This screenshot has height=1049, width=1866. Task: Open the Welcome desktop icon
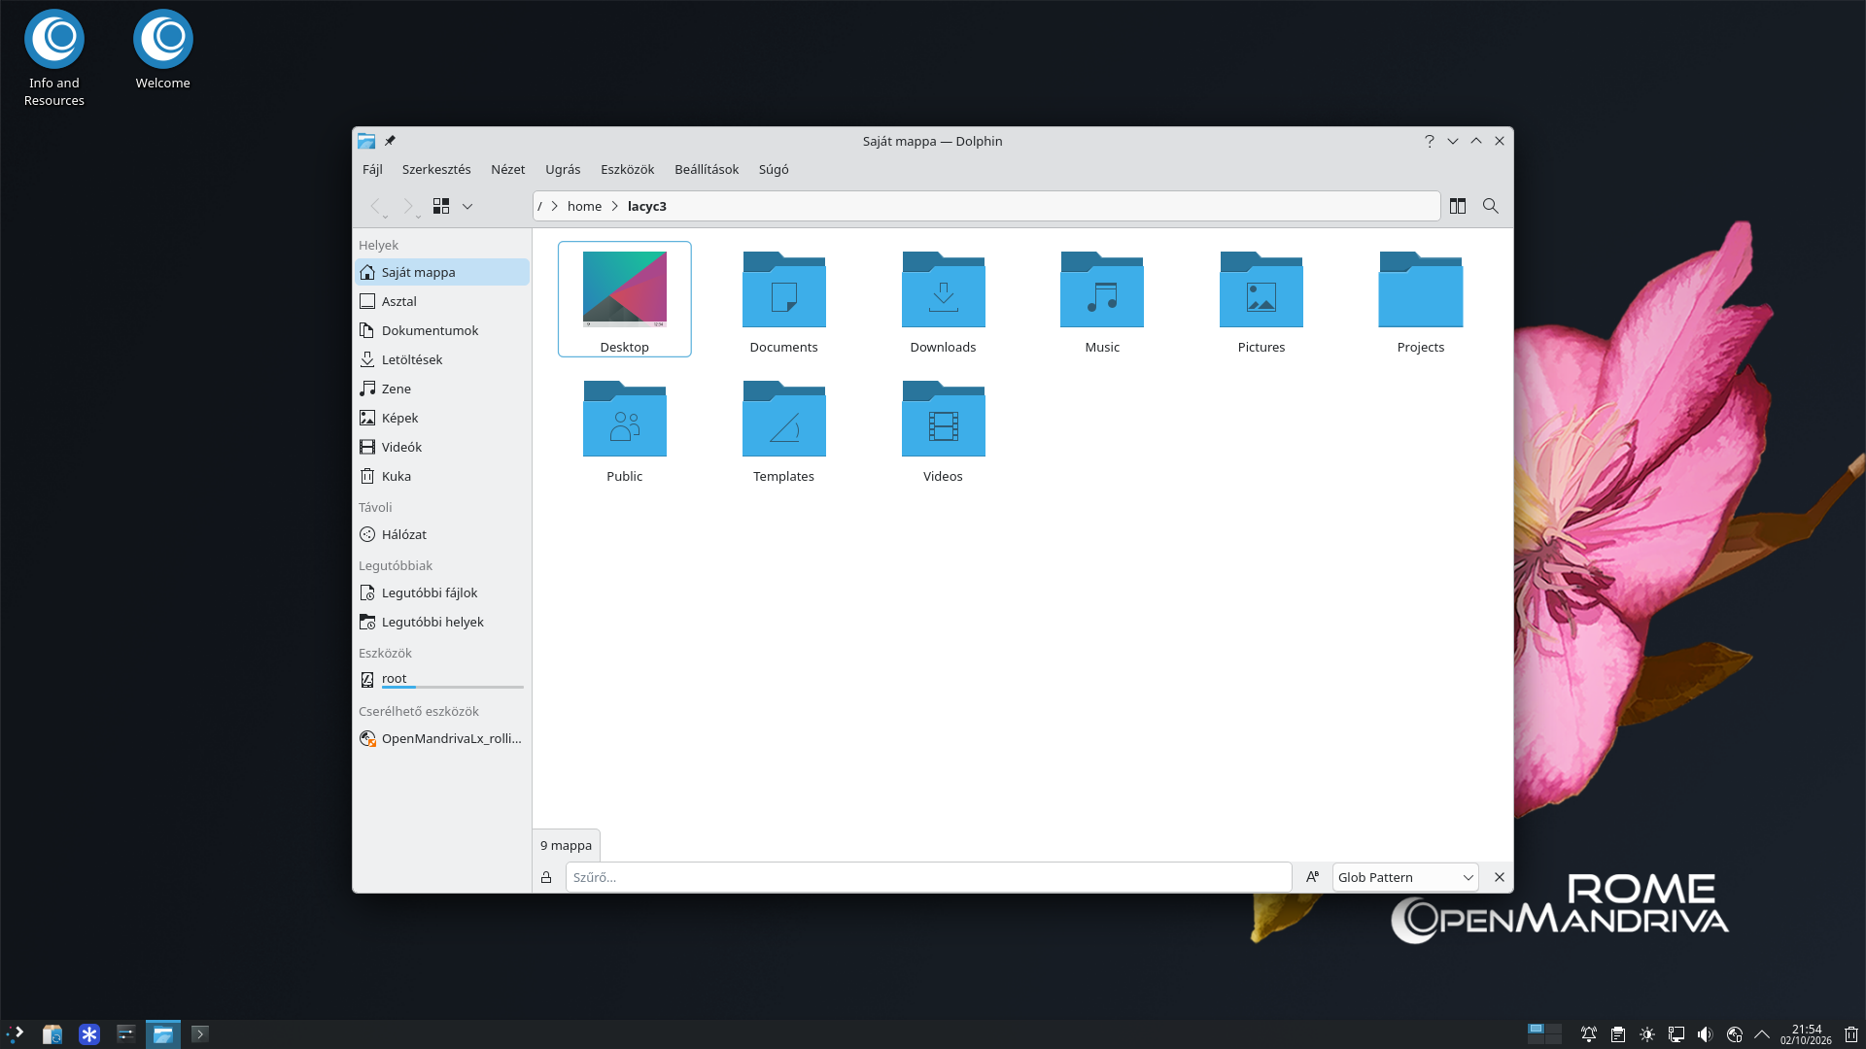click(162, 51)
